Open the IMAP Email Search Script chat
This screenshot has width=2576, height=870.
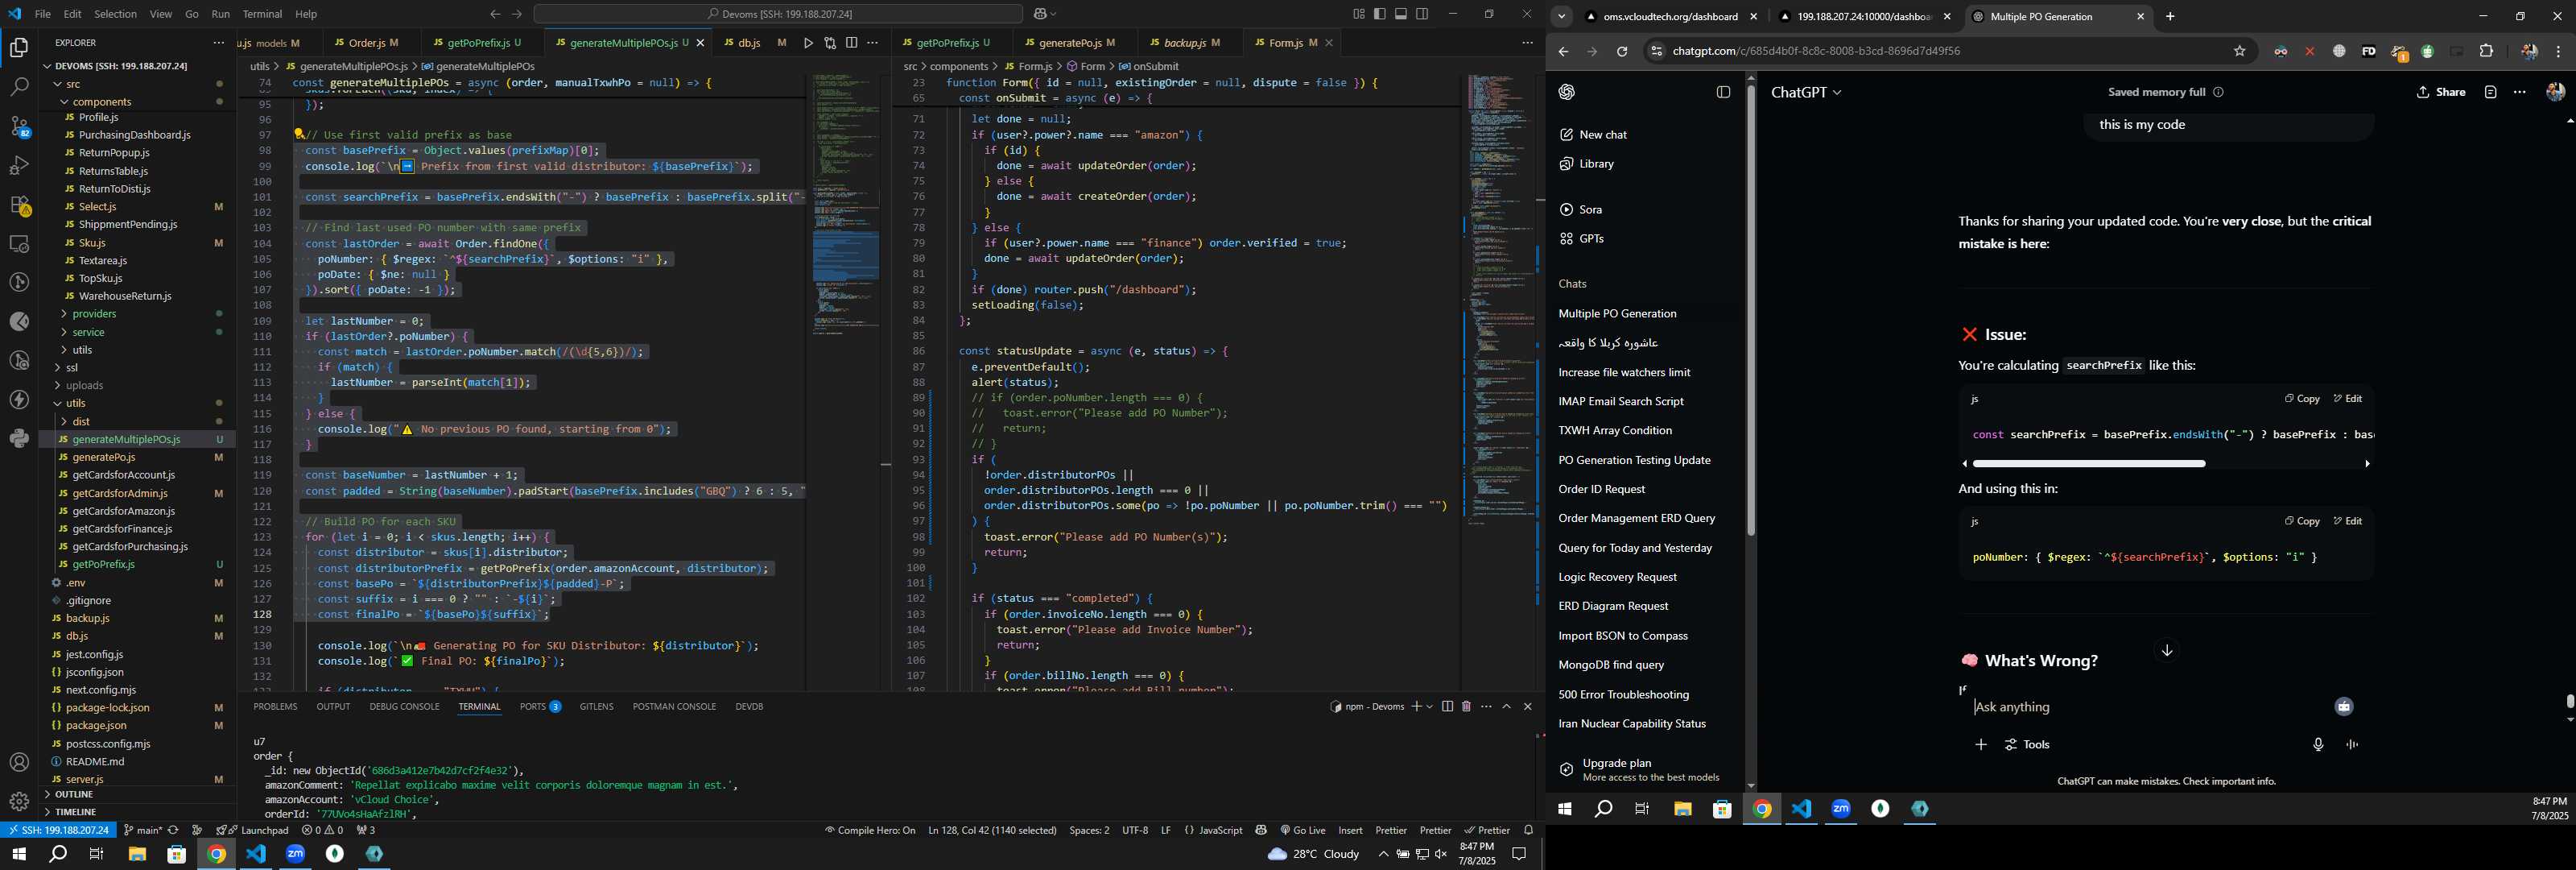[1620, 401]
